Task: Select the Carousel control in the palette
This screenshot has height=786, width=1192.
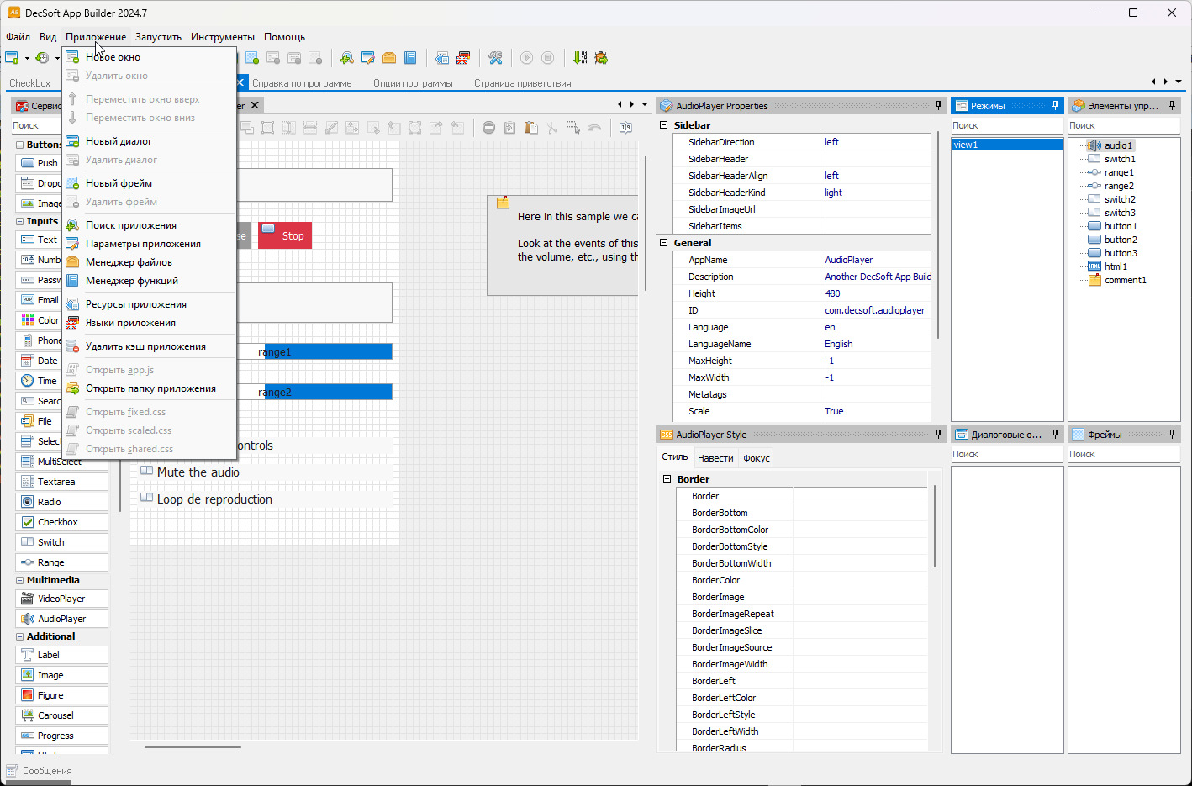Action: click(55, 715)
